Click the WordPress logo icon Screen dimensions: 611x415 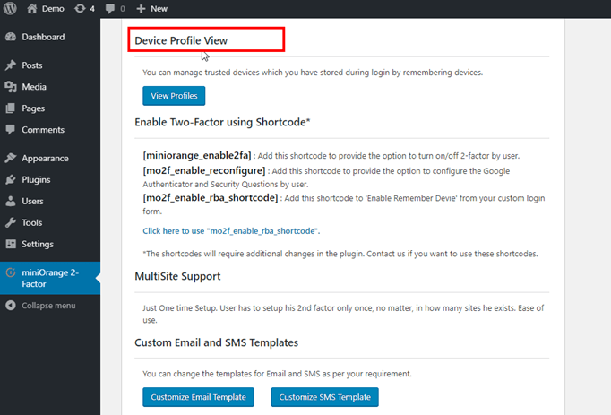coord(10,8)
